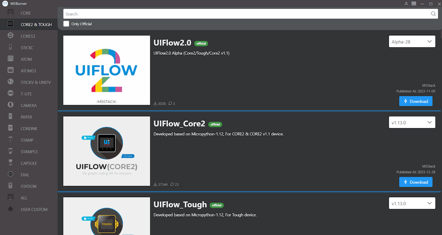Image resolution: width=442 pixels, height=235 pixels.
Task: Select the CAMERA device icon
Action: (x=11, y=105)
